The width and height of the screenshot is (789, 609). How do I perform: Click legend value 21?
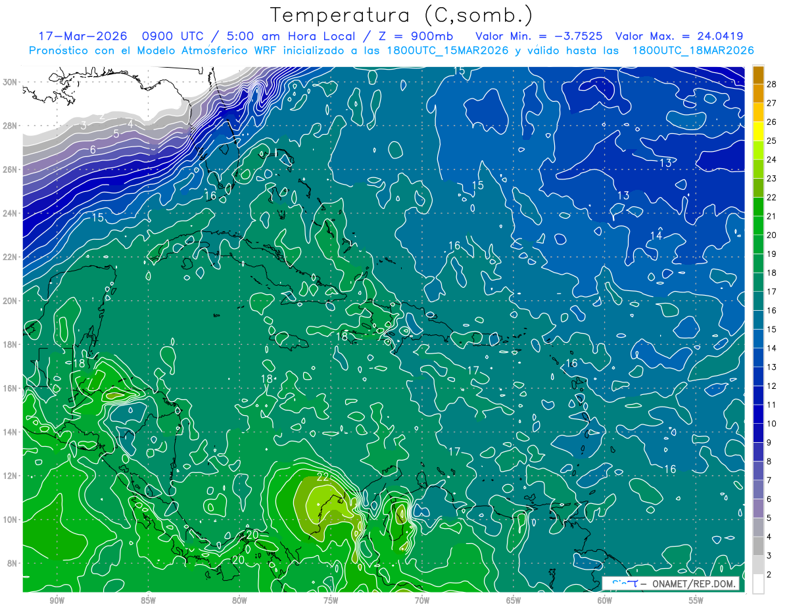pyautogui.click(x=772, y=216)
